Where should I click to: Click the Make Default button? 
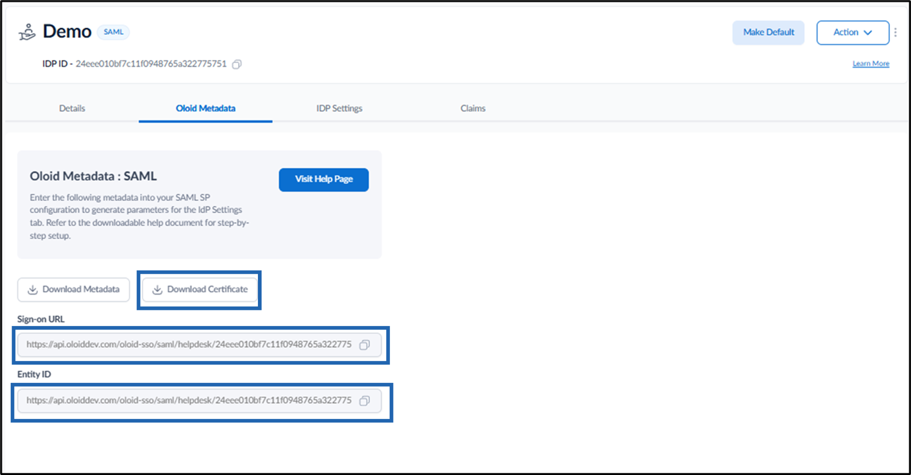click(768, 32)
